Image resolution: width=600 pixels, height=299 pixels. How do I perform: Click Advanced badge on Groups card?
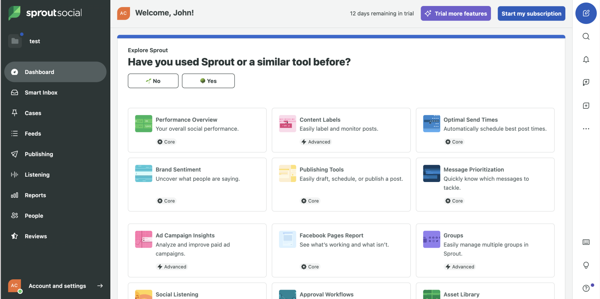460,267
